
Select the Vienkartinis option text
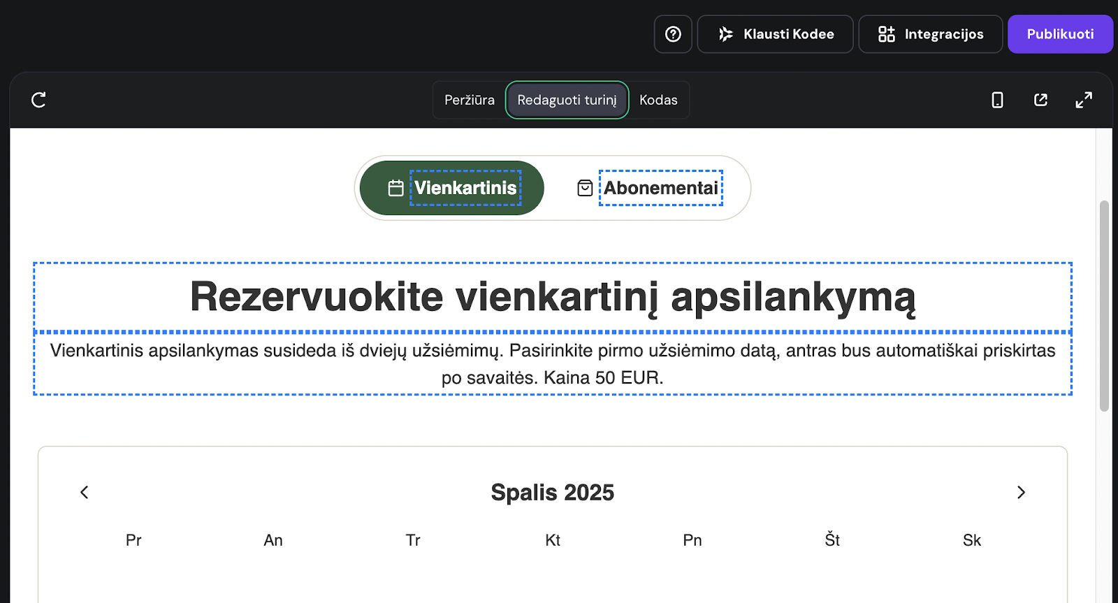(465, 188)
